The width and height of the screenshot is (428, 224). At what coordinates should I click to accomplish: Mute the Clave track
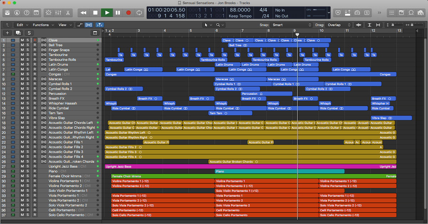tap(22, 40)
